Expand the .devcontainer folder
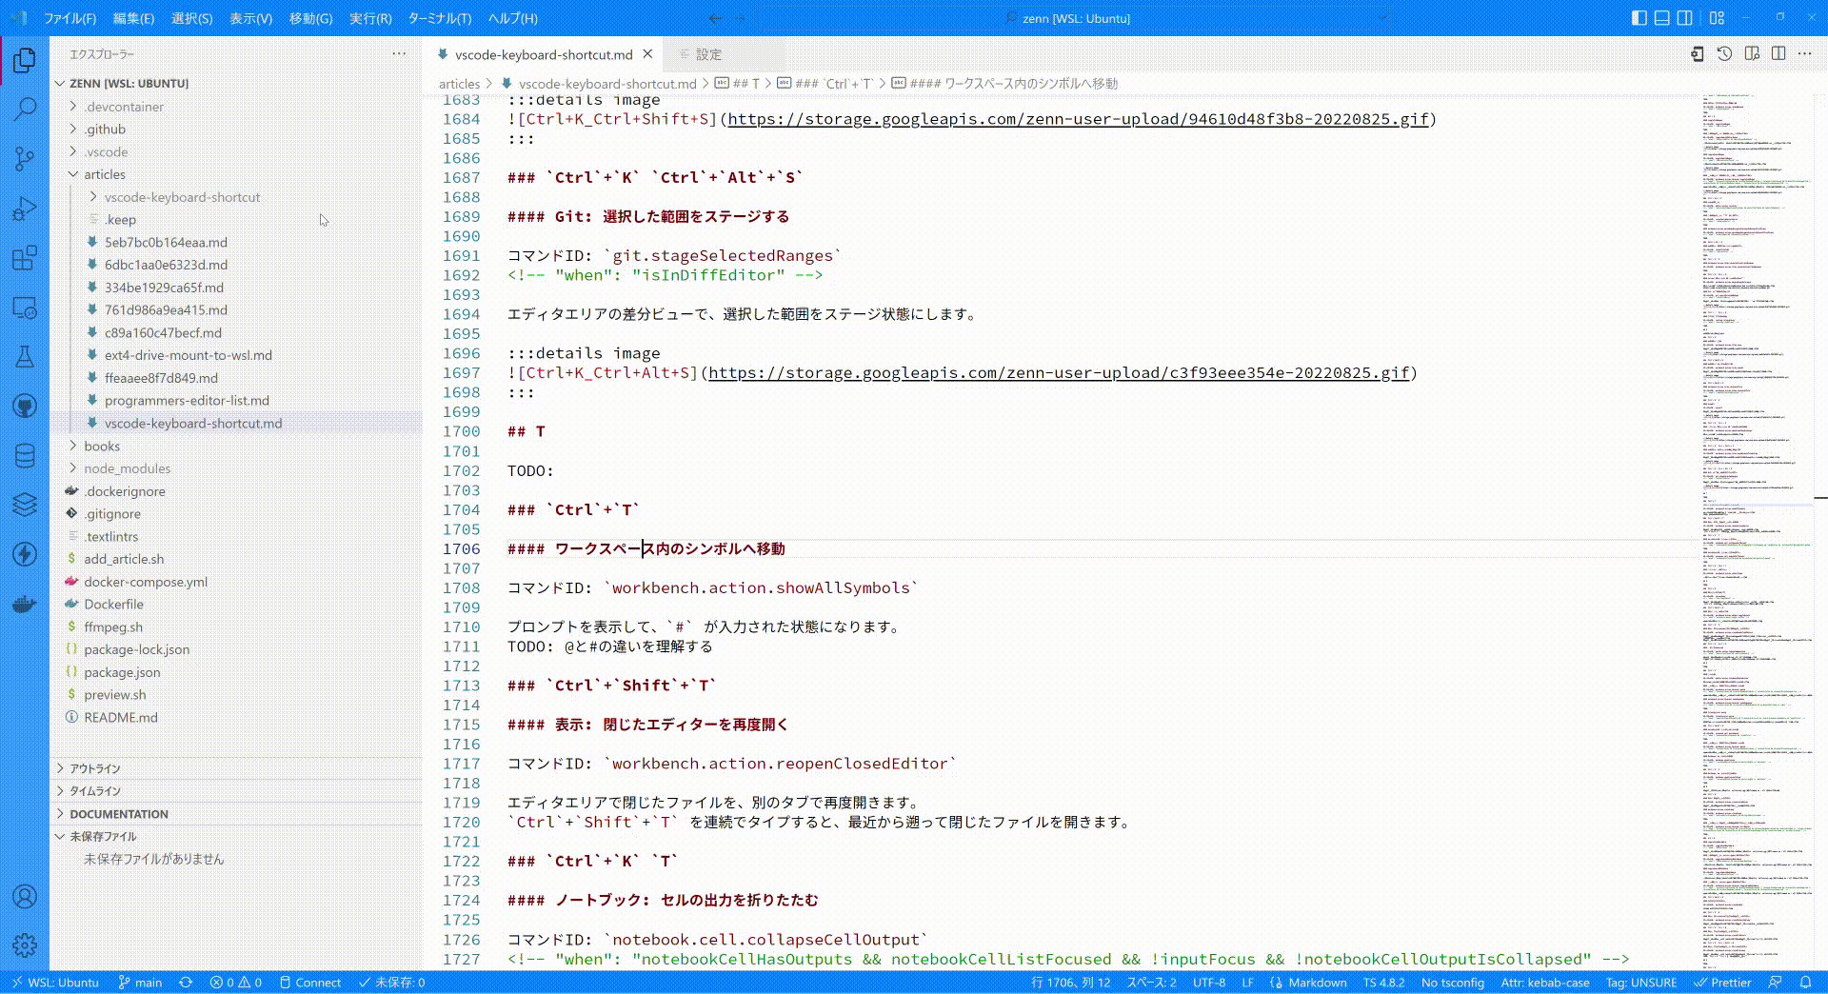Viewport: 1828px width, 994px height. click(x=236, y=107)
